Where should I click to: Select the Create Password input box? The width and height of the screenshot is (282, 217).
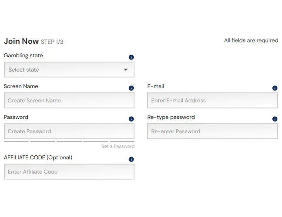pyautogui.click(x=69, y=132)
